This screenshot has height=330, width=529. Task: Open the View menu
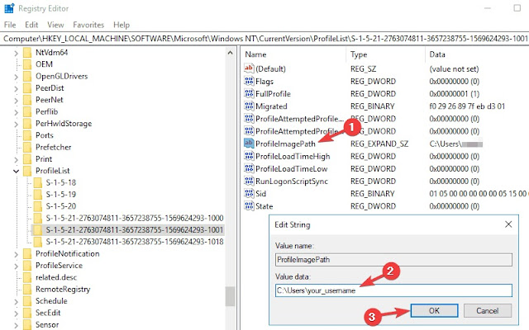pos(55,25)
